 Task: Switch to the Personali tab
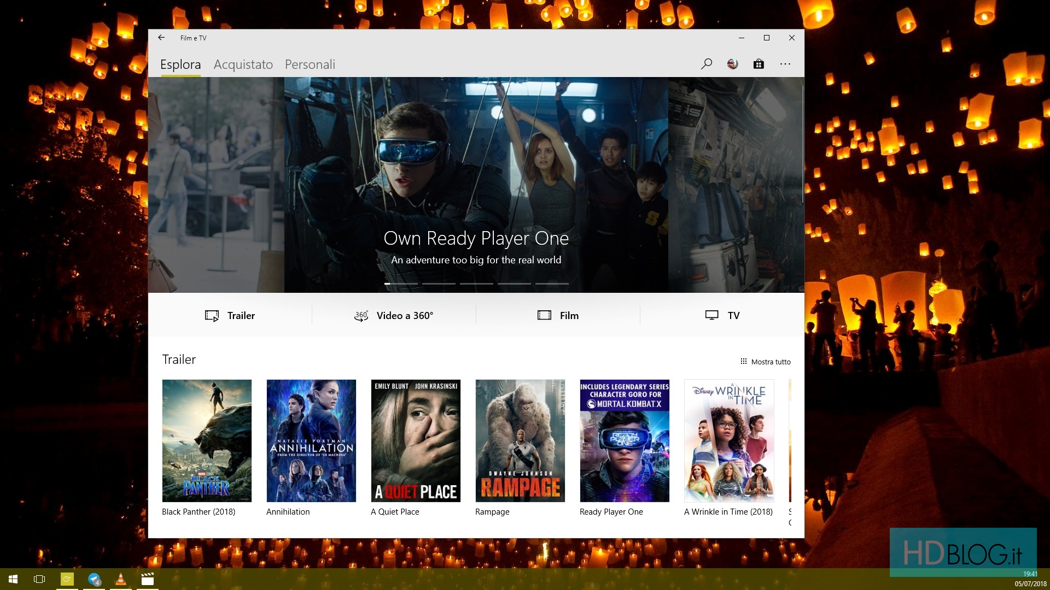pos(310,64)
